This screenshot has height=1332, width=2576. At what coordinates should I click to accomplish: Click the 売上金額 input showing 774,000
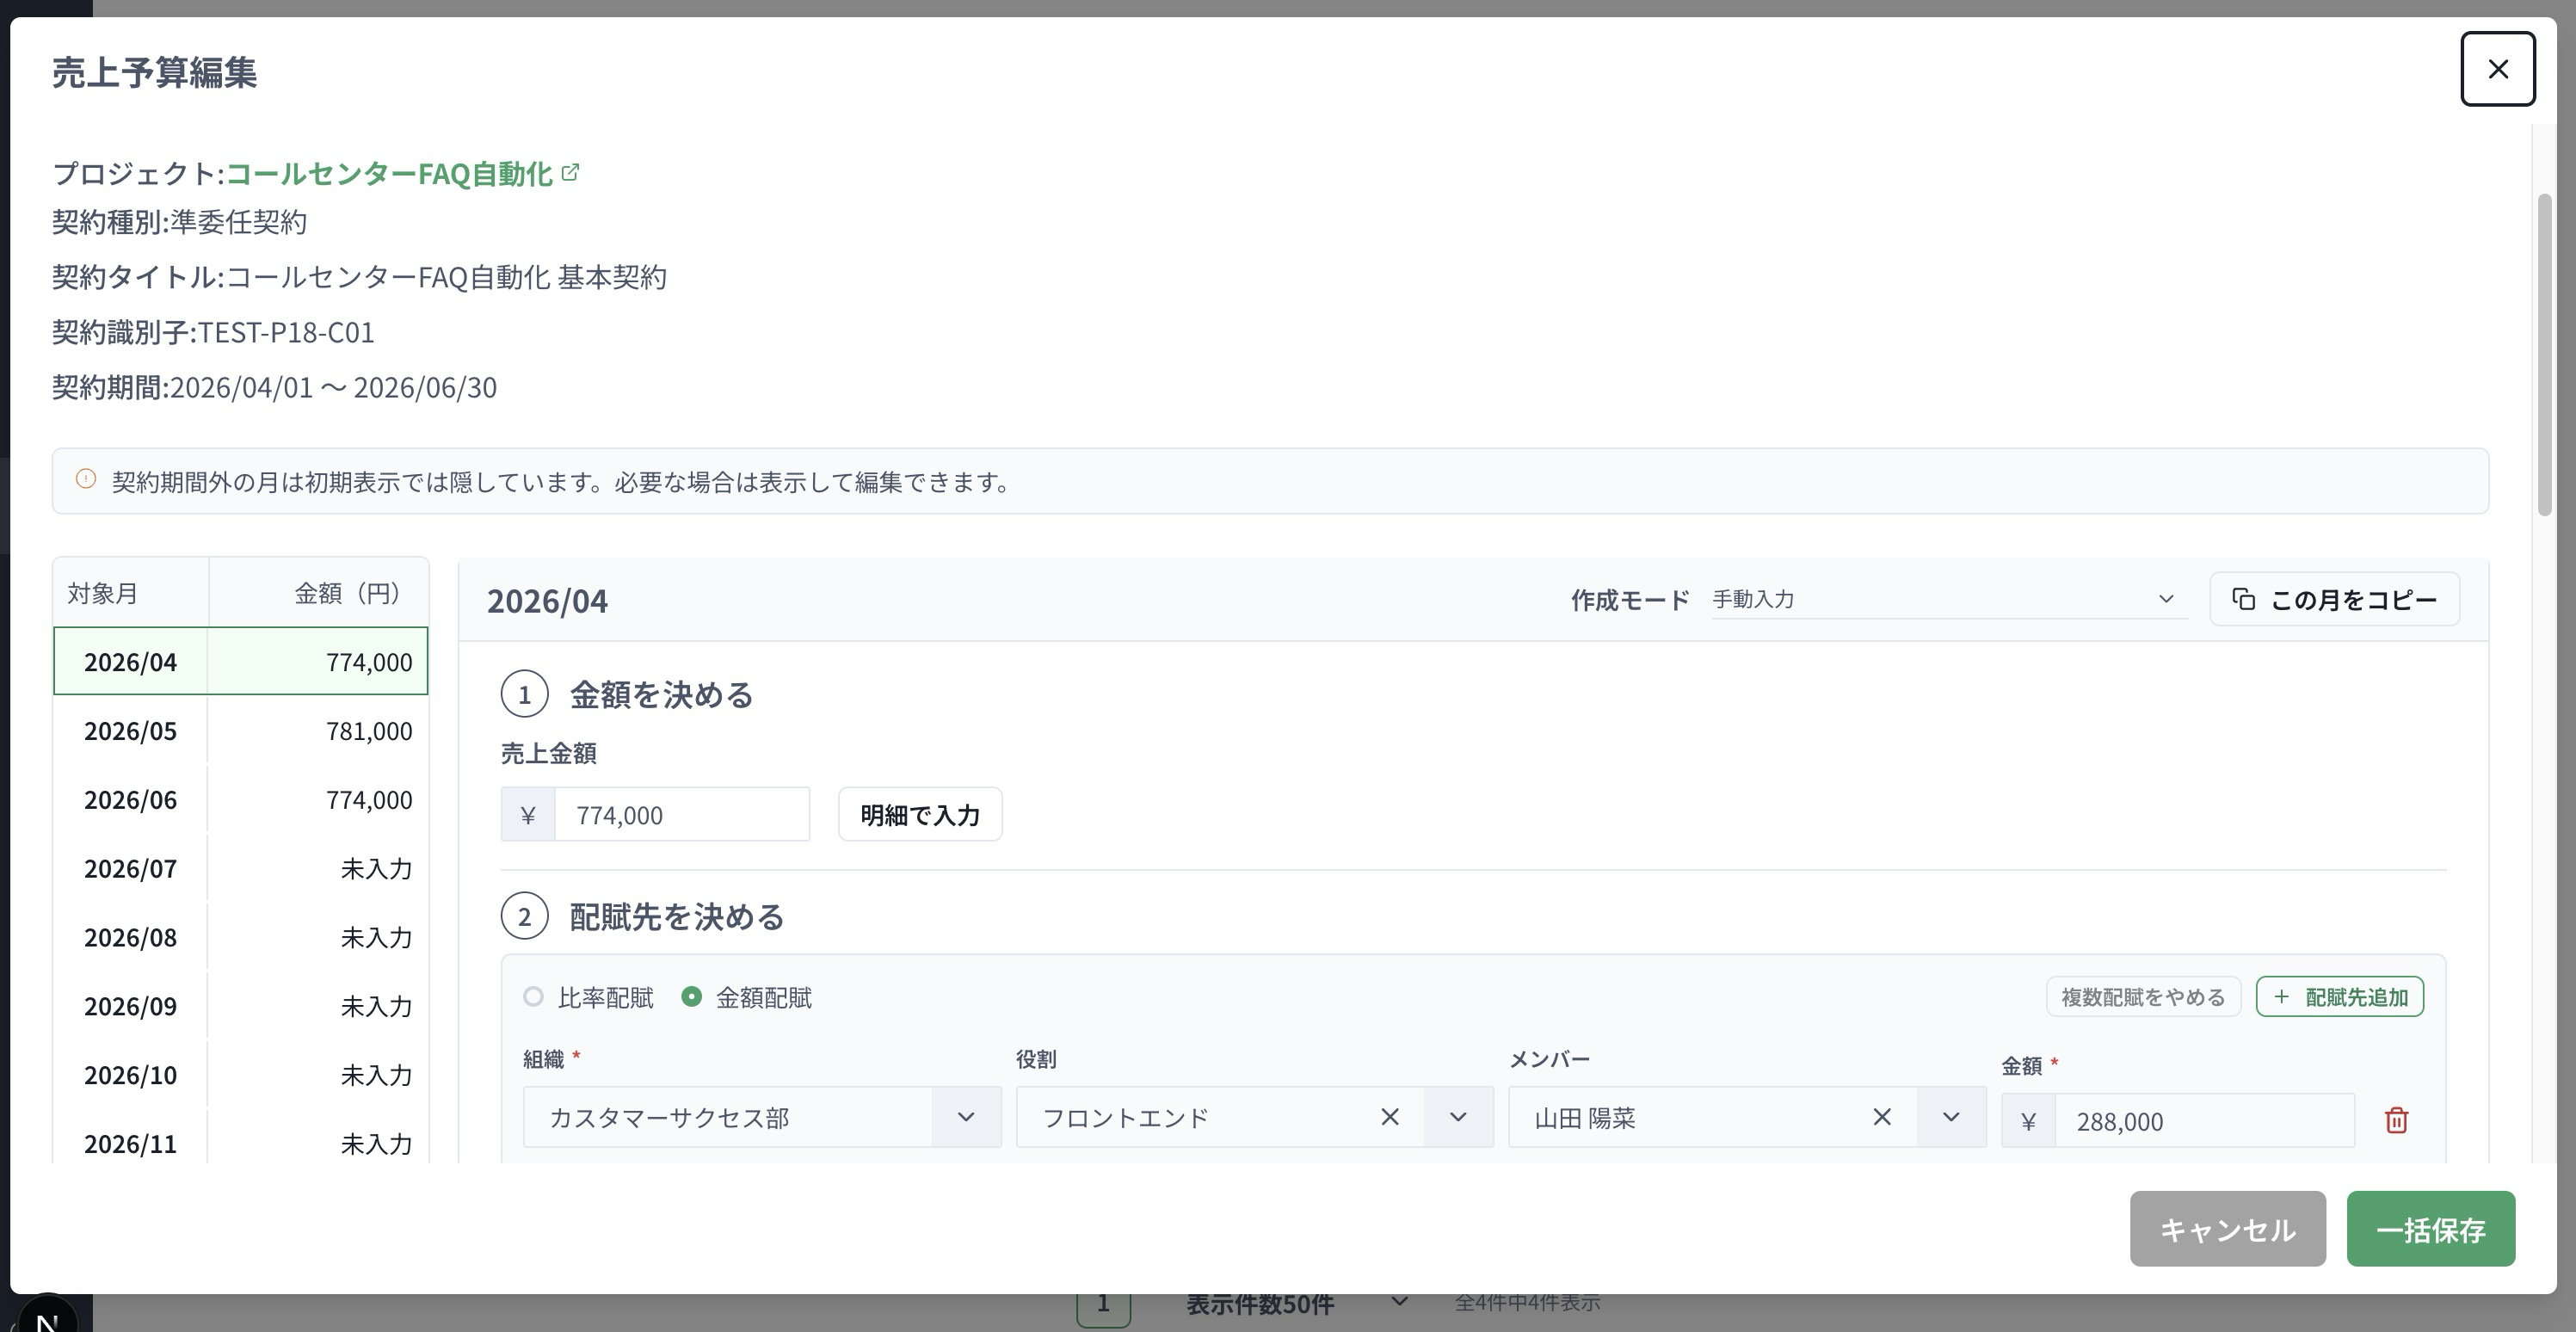tap(682, 814)
